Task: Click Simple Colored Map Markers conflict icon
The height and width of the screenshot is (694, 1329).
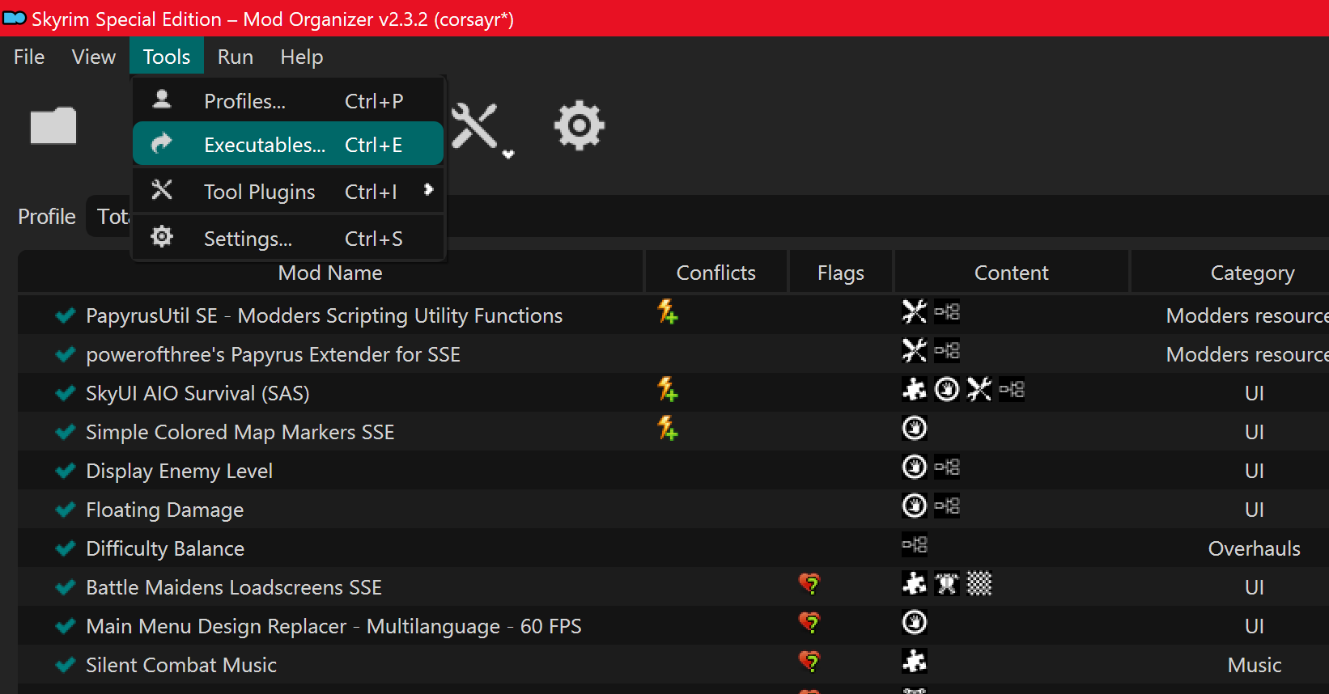Action: (x=668, y=429)
